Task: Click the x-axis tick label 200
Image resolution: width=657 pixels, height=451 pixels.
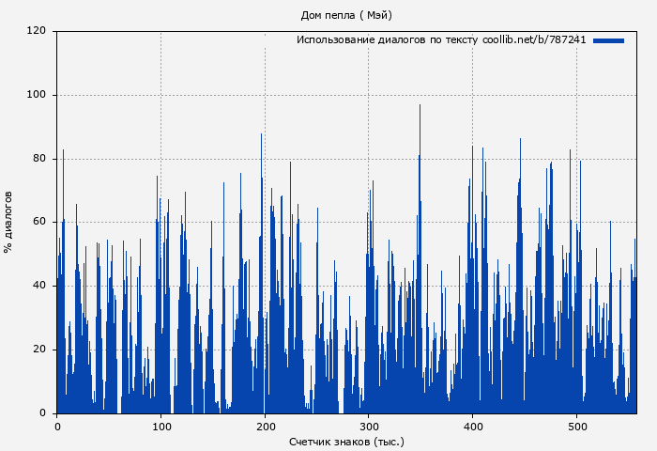Action: (x=265, y=427)
